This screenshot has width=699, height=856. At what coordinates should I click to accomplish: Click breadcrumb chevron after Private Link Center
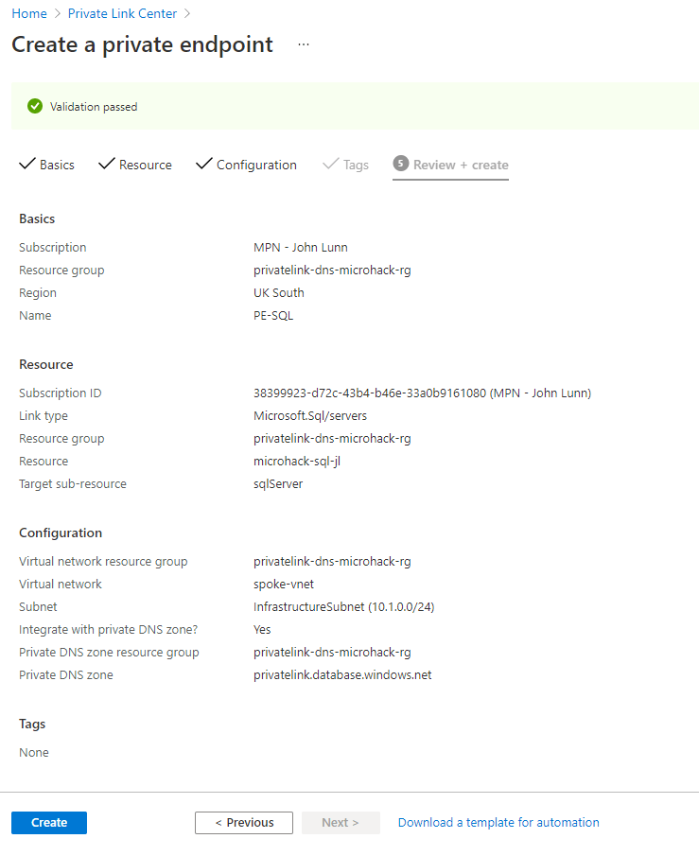(187, 13)
